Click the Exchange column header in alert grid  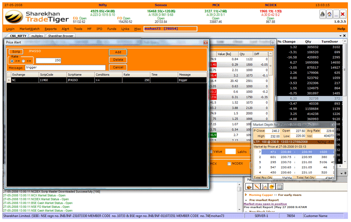tap(25, 75)
